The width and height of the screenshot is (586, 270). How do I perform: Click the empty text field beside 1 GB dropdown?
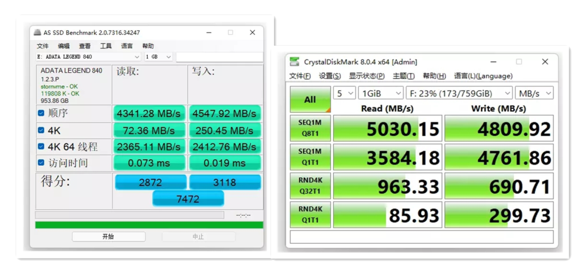pos(219,56)
